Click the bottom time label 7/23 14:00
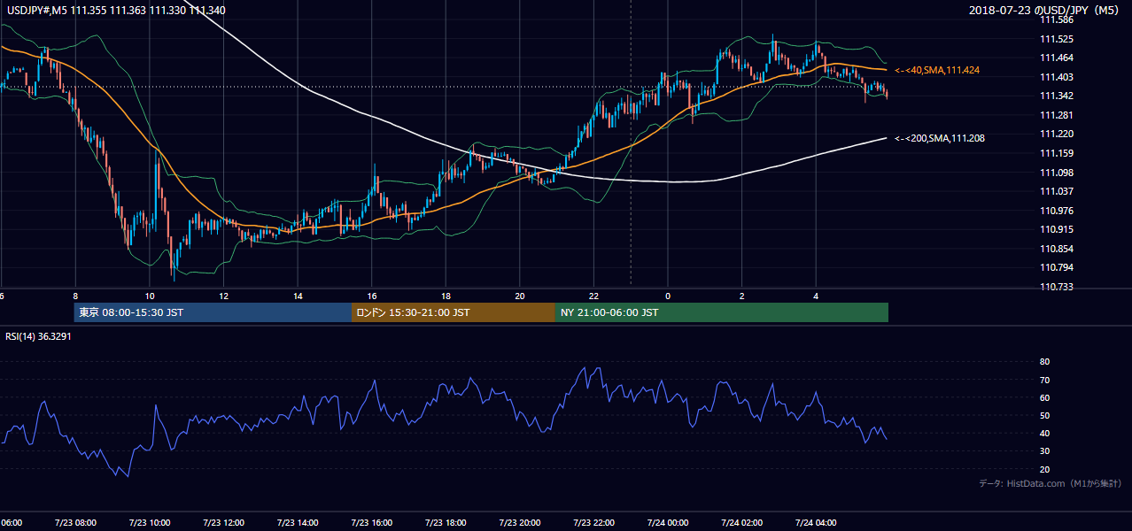1132x531 pixels. coord(298,523)
